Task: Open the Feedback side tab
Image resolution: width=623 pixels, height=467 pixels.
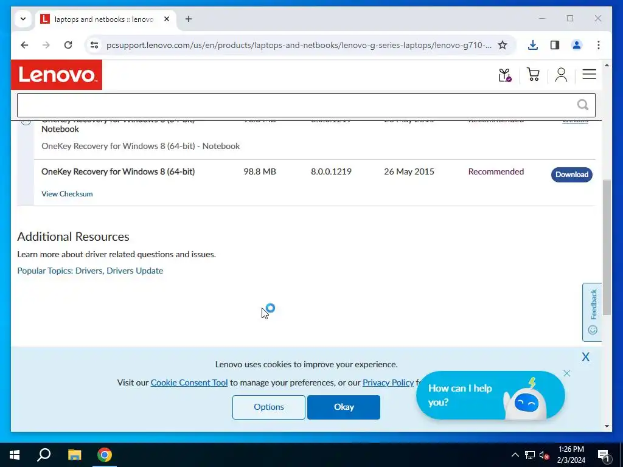Action: coord(593,312)
